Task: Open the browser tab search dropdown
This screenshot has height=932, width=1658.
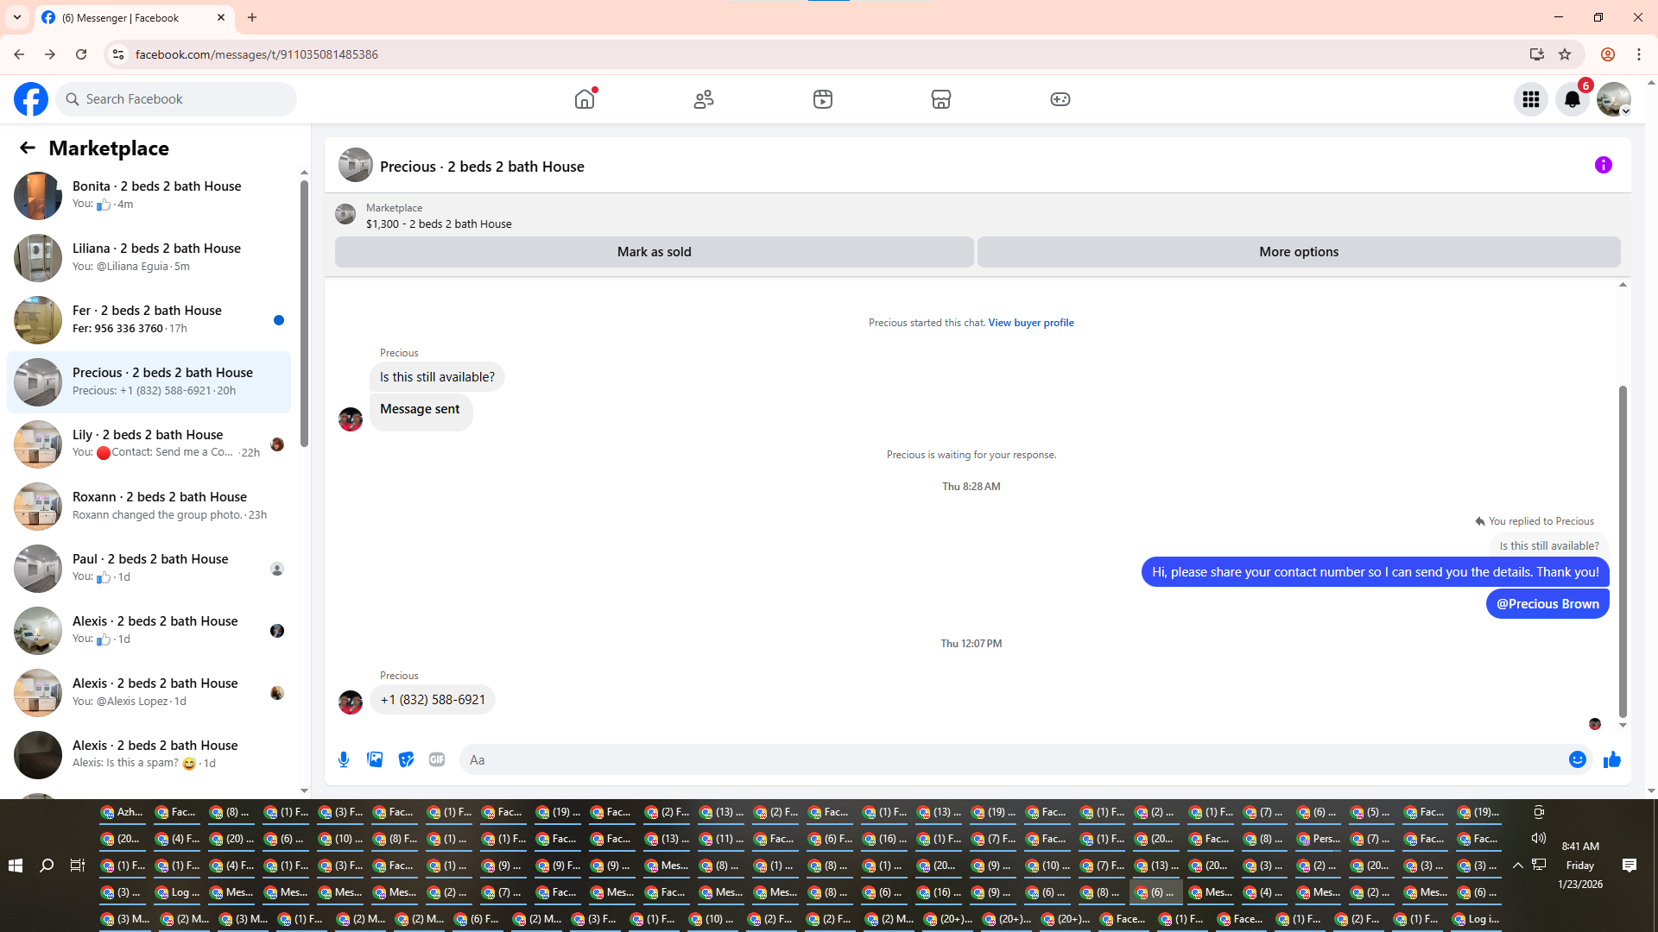Action: click(16, 17)
